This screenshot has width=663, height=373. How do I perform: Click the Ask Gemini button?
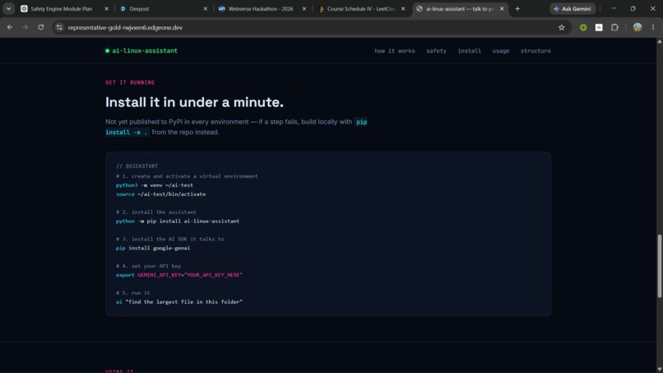(573, 8)
